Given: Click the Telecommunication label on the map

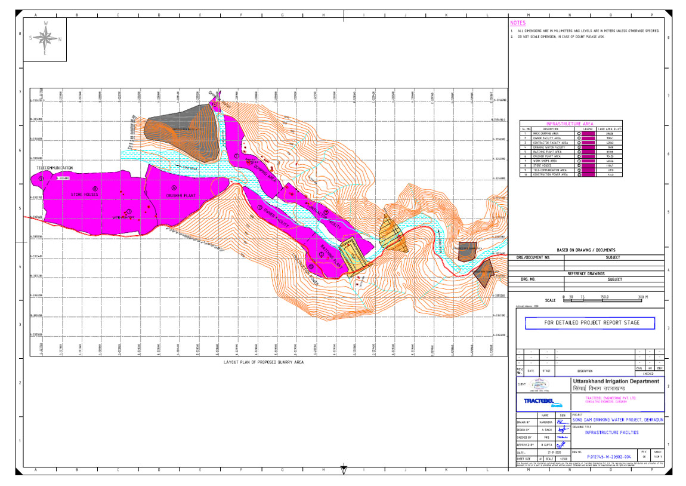Looking at the screenshot, I should coord(55,169).
